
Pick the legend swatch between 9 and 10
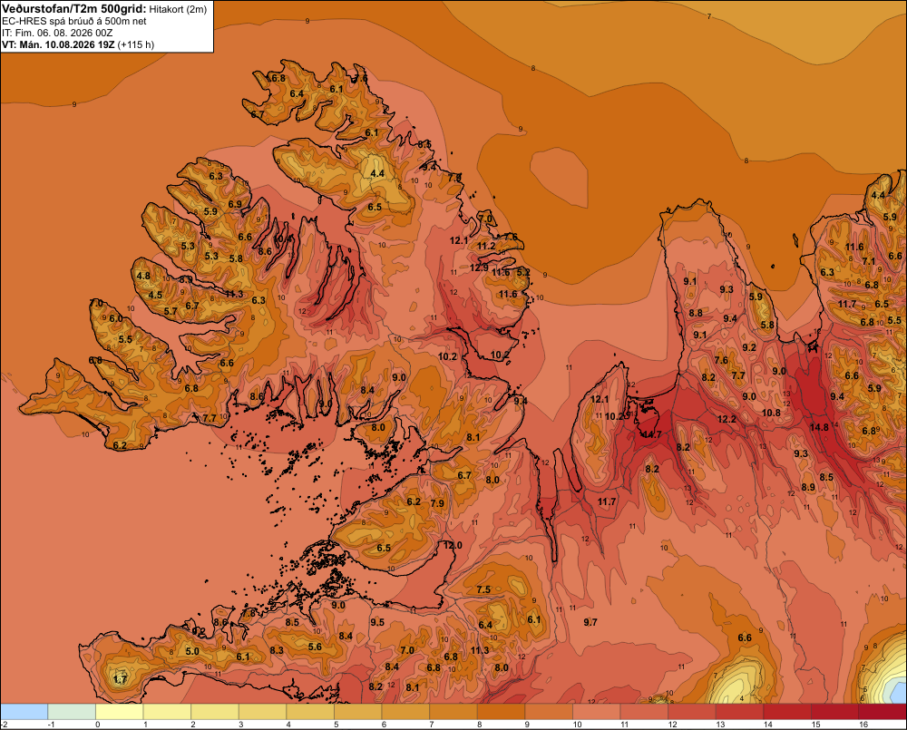pyautogui.click(x=549, y=712)
